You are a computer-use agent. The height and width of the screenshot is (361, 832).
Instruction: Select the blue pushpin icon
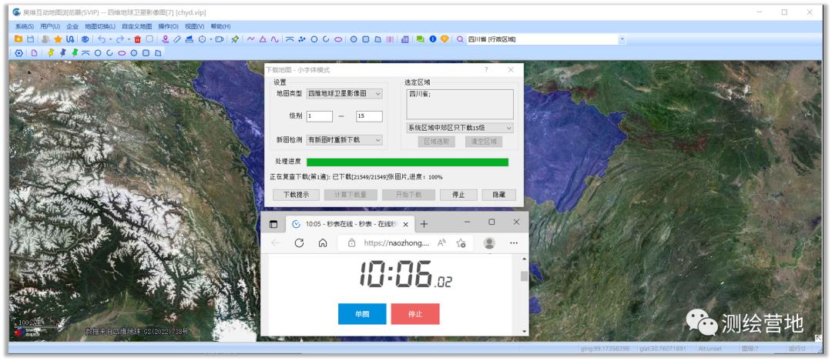click(62, 53)
